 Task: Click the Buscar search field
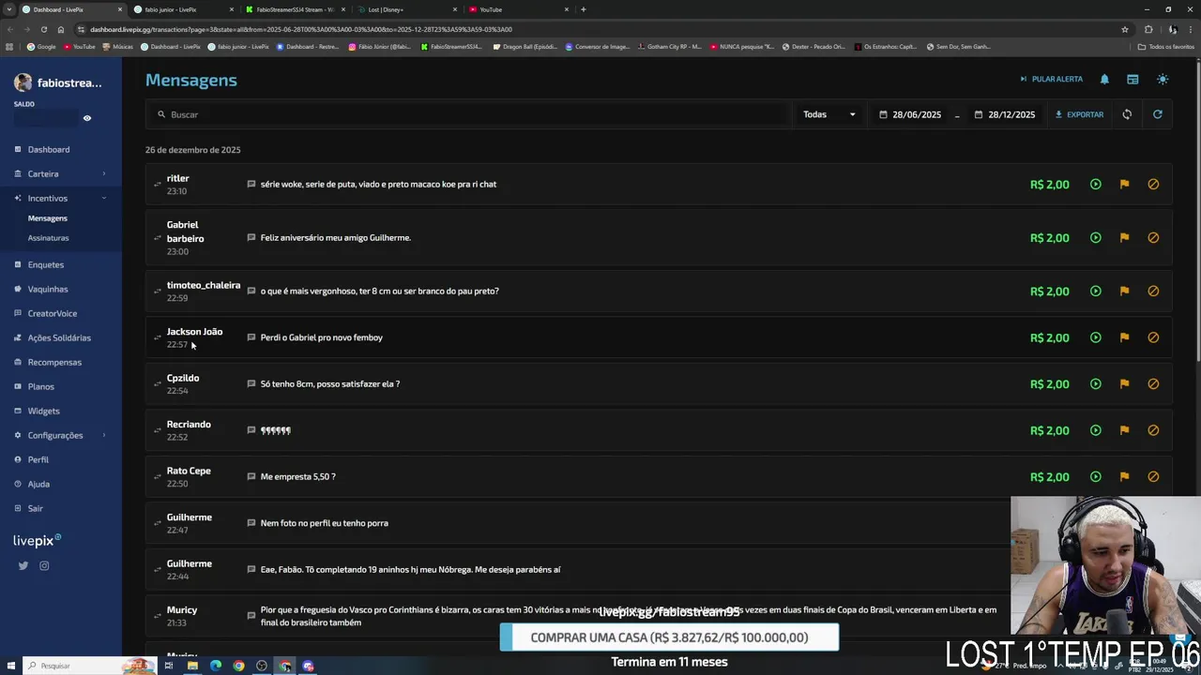point(469,114)
